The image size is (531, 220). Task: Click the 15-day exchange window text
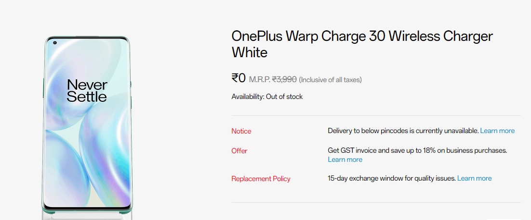tap(391, 178)
